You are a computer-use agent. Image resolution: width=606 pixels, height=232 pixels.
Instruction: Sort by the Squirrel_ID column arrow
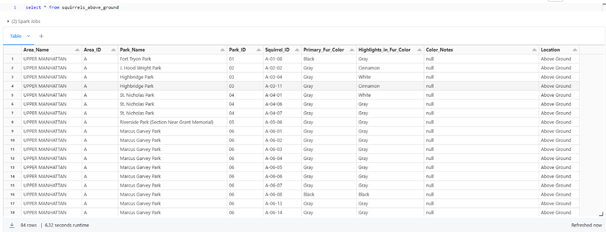coord(296,50)
